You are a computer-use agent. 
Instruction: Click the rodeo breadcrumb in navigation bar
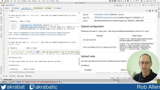tap(3, 5)
